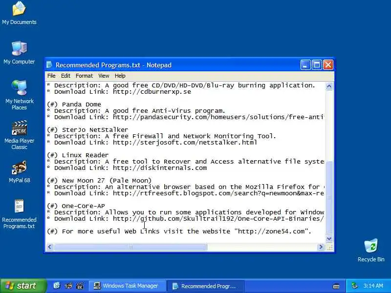The image size is (391, 293).
Task: Open the Format menu in Notepad
Action: click(x=84, y=76)
